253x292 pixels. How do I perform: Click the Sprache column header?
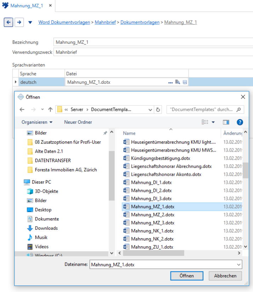point(41,74)
